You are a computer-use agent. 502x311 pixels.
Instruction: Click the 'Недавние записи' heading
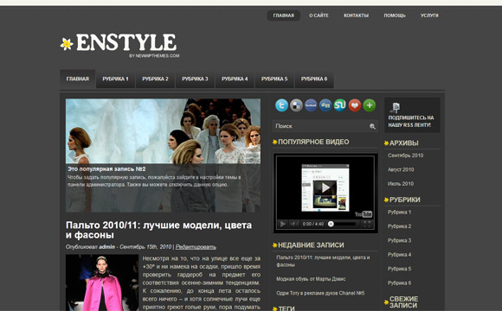click(311, 245)
